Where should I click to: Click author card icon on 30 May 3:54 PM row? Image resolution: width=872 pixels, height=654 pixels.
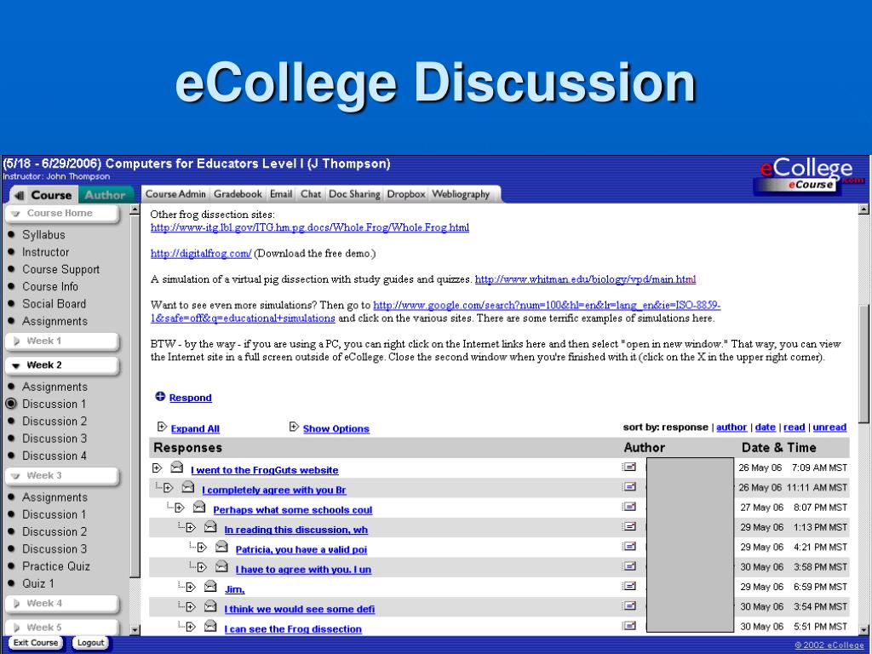(629, 605)
